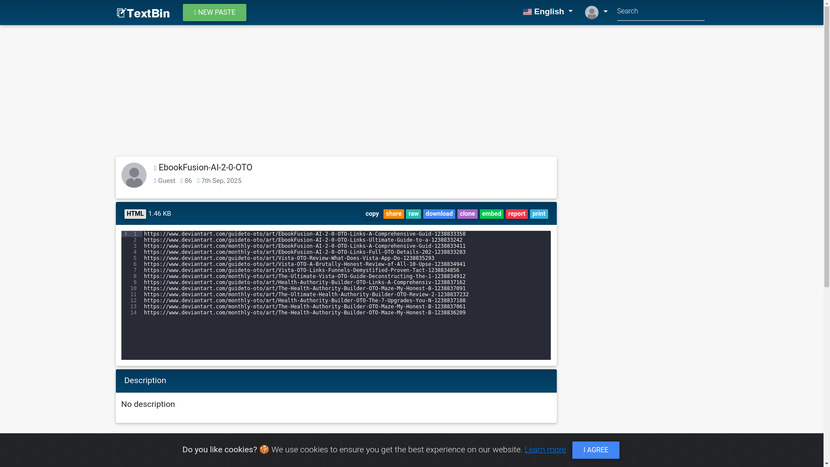Click line 4 Full-OTO-Details URL
This screenshot has width=830, height=467.
(x=305, y=252)
